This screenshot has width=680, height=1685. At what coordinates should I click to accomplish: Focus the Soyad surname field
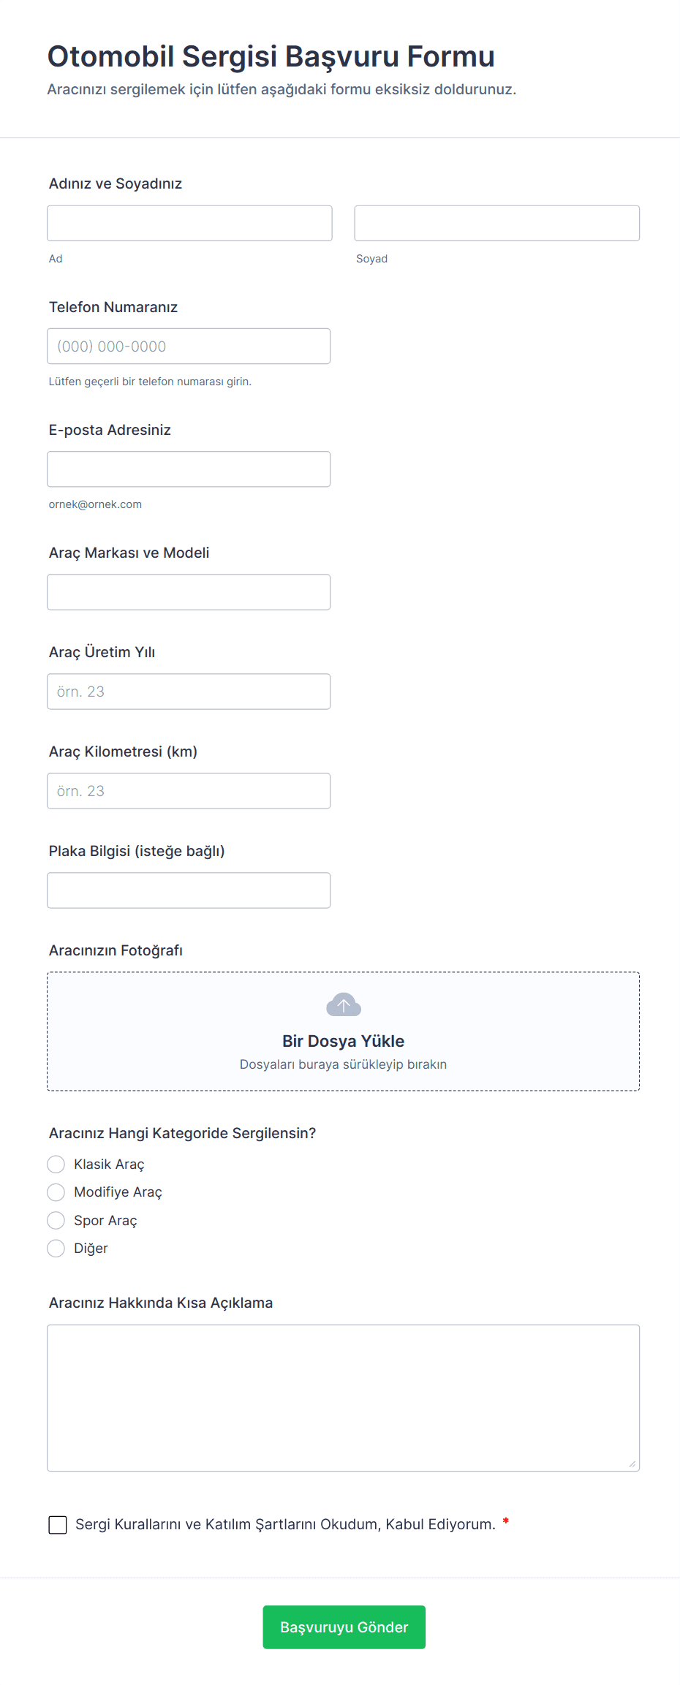496,223
